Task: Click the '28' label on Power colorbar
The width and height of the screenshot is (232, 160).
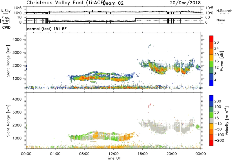Action: point(216,42)
